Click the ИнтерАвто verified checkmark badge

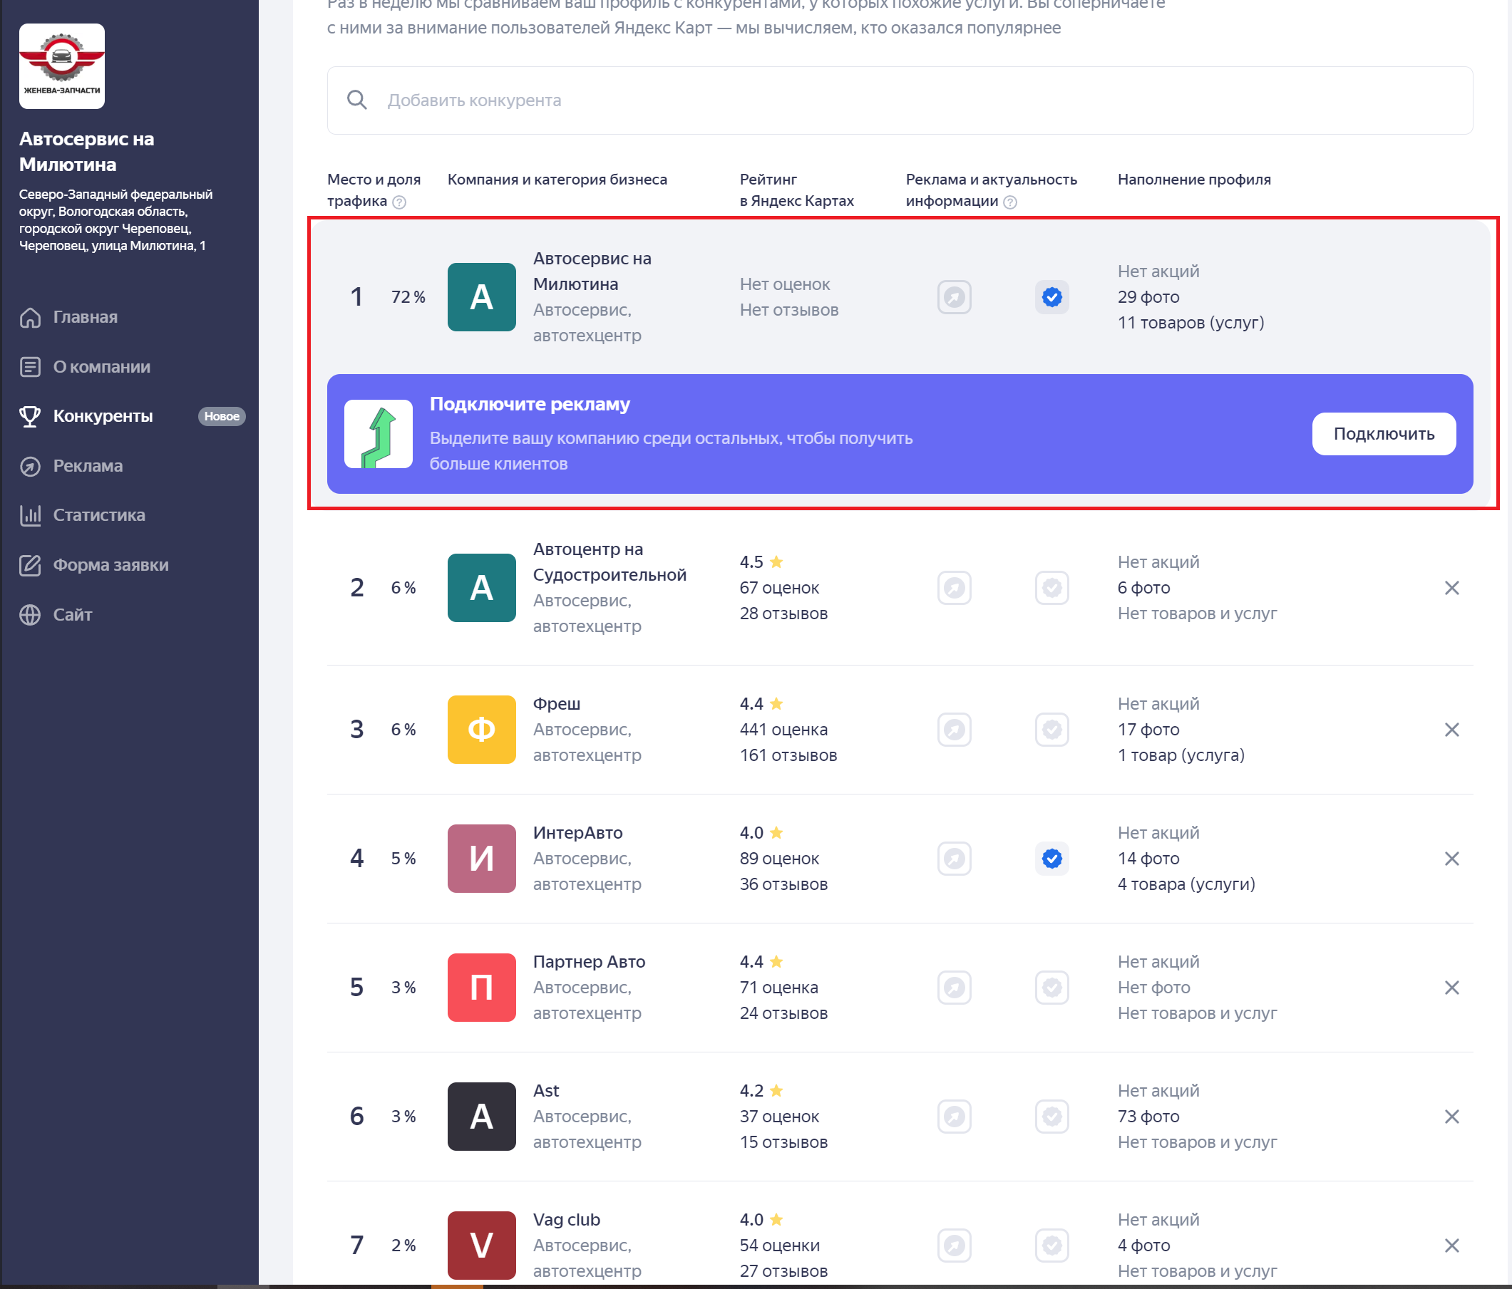tap(1051, 859)
